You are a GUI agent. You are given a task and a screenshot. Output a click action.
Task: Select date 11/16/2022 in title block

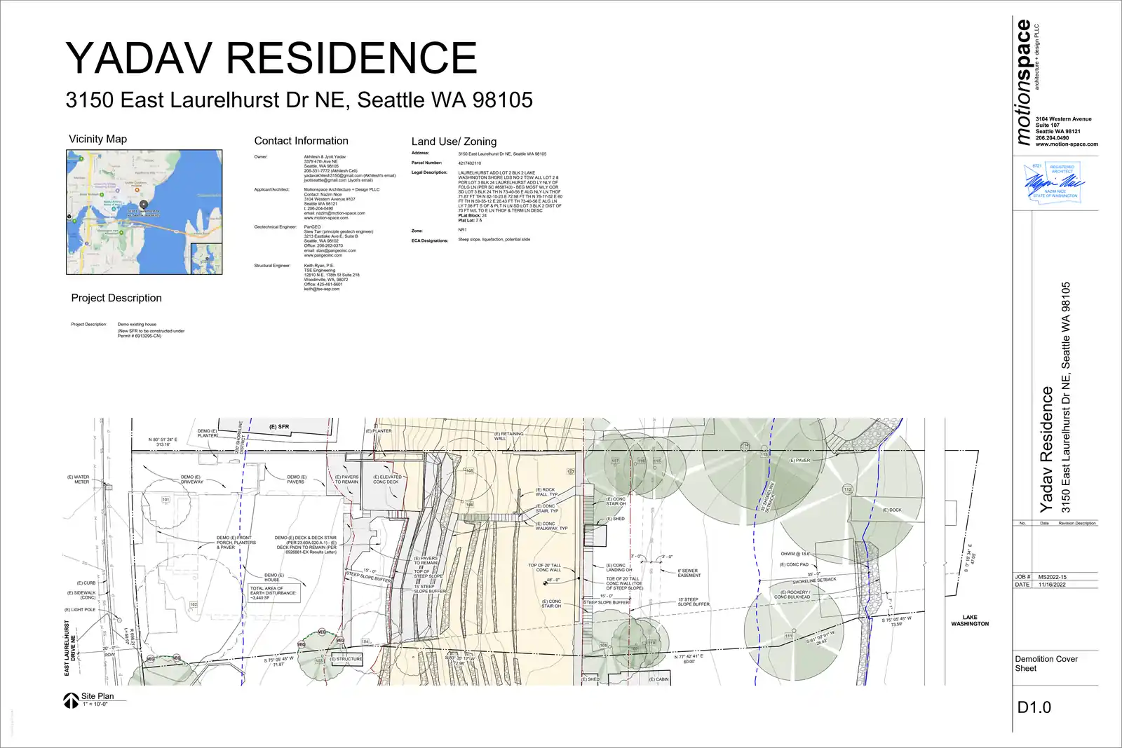point(1052,585)
